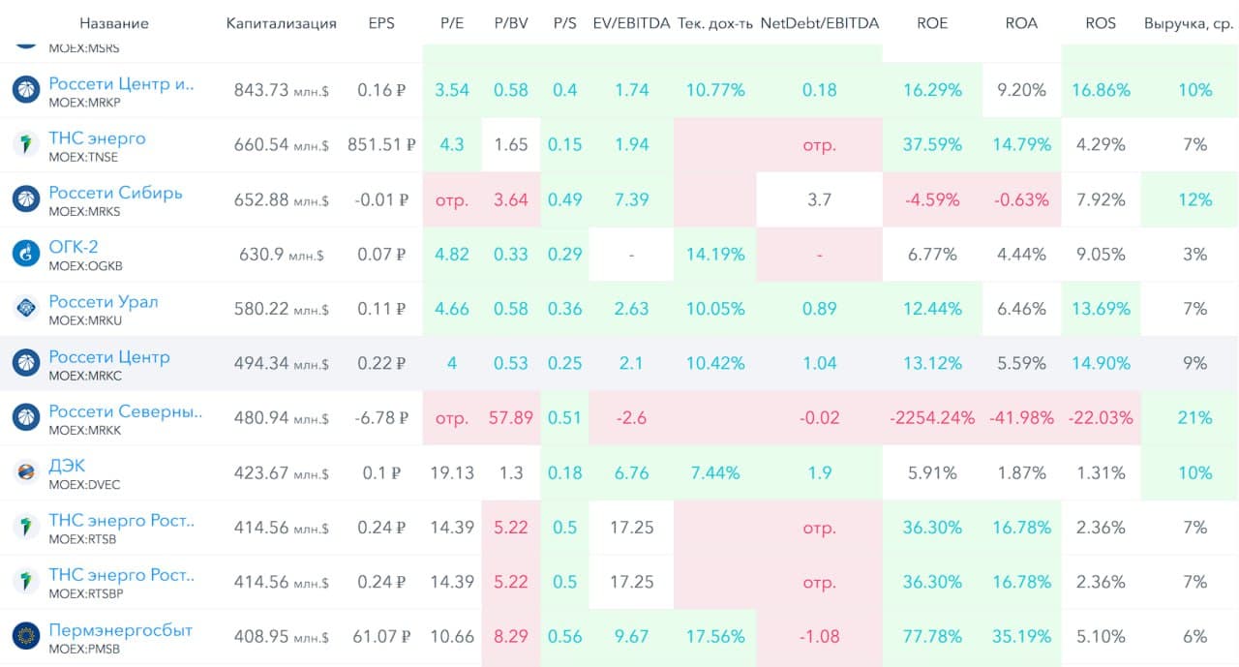1239x667 pixels.
Task: Sort by NetDebt/EBITDA column header
Action: tap(820, 23)
